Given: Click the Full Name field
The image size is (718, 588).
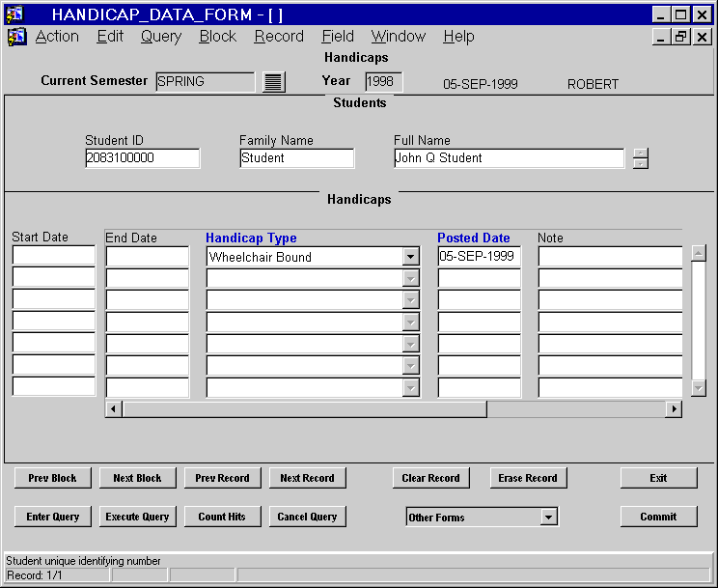Looking at the screenshot, I should [x=510, y=158].
